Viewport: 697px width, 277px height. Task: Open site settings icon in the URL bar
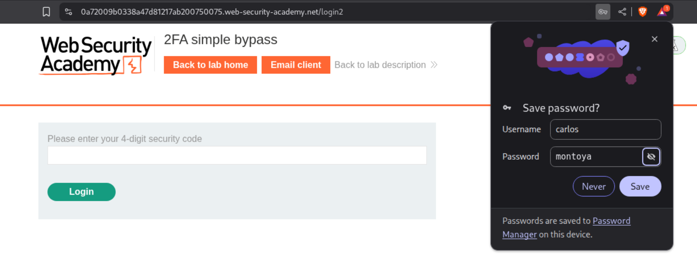pos(68,12)
